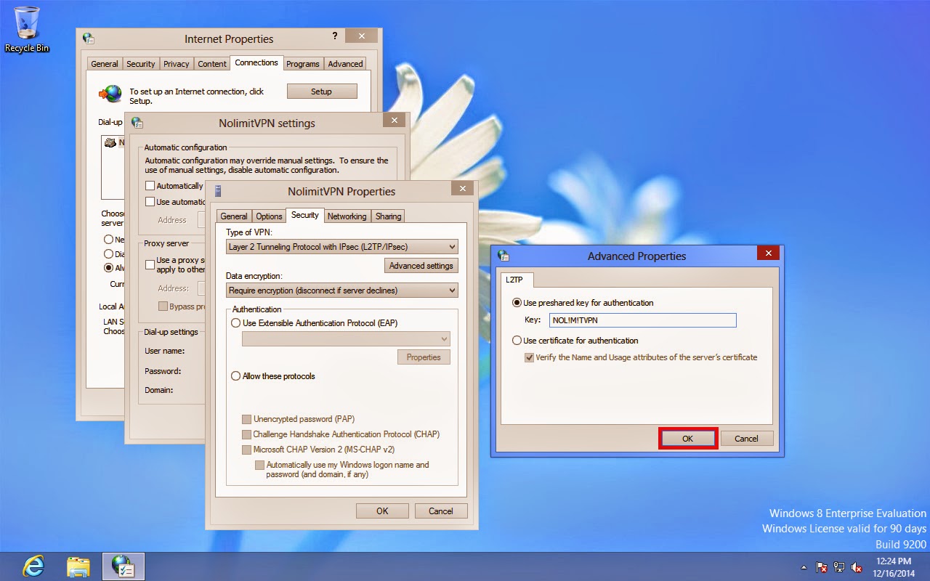Click the Setup button in Internet Properties

pyautogui.click(x=322, y=92)
